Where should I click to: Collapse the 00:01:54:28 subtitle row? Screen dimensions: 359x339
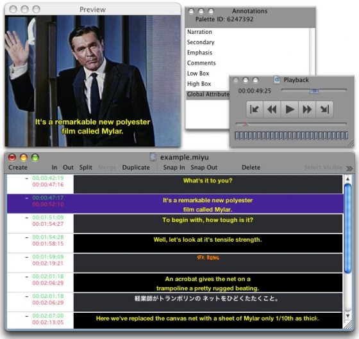click(x=27, y=237)
